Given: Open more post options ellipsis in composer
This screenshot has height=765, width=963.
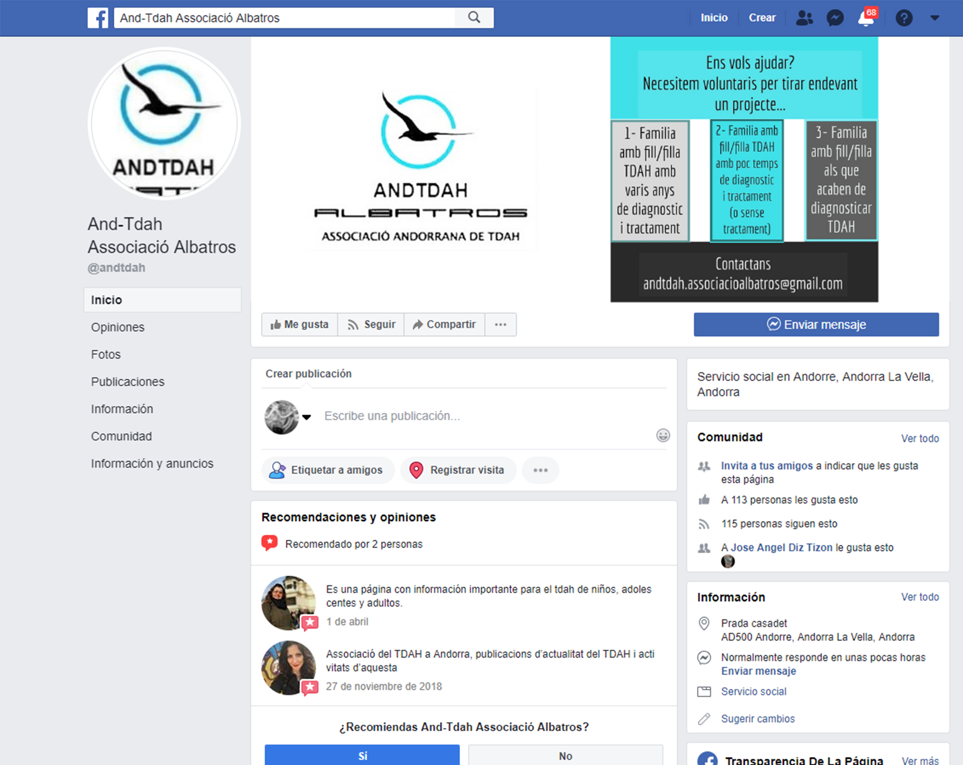Looking at the screenshot, I should tap(541, 470).
